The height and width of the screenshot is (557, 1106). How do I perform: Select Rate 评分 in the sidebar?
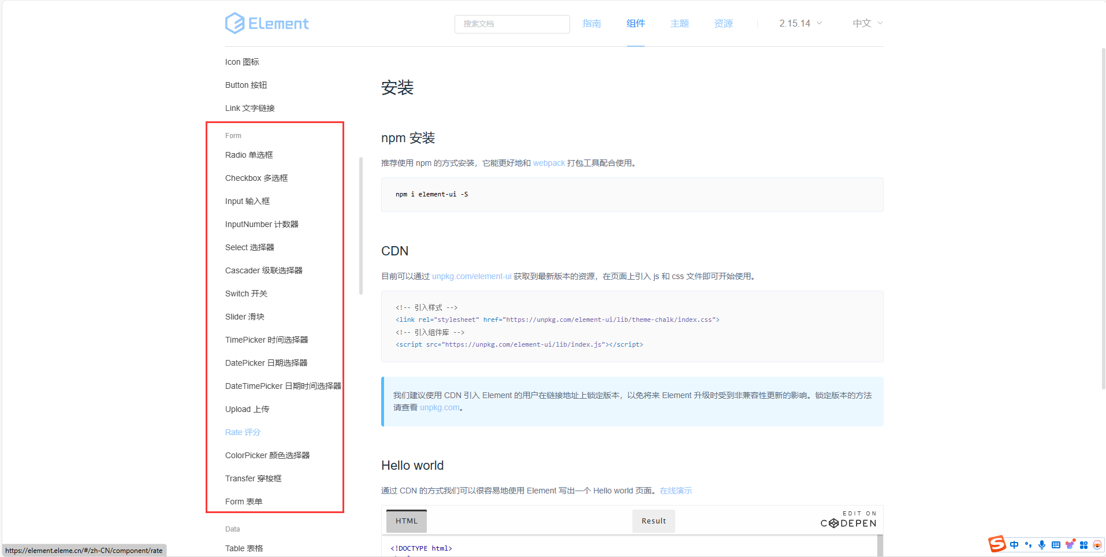point(243,432)
